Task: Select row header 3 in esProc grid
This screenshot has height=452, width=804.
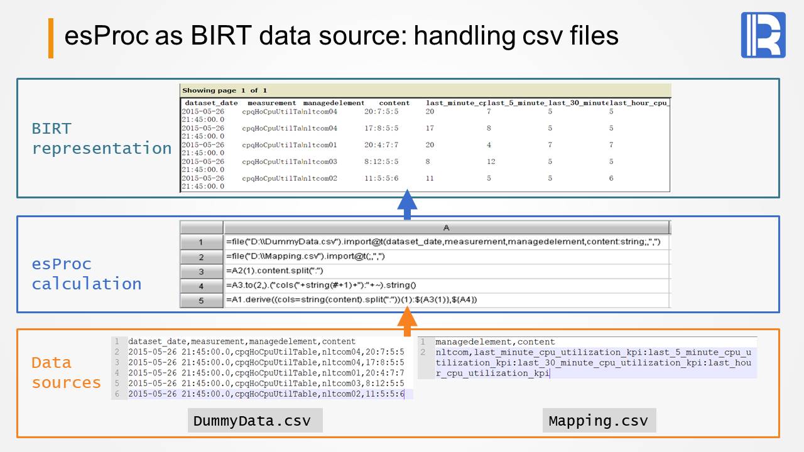Action: [x=201, y=271]
